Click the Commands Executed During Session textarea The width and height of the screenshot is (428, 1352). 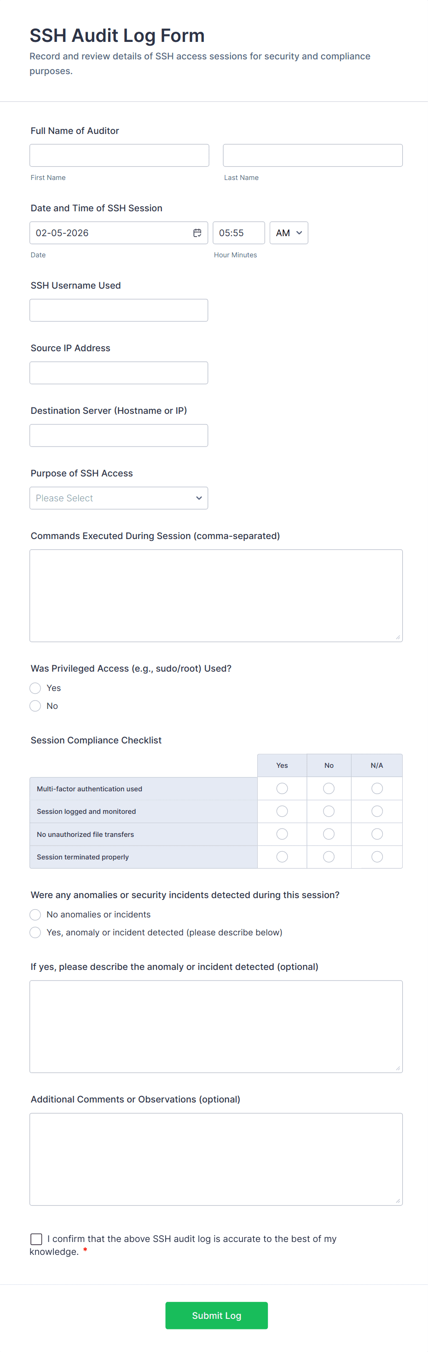pos(216,596)
